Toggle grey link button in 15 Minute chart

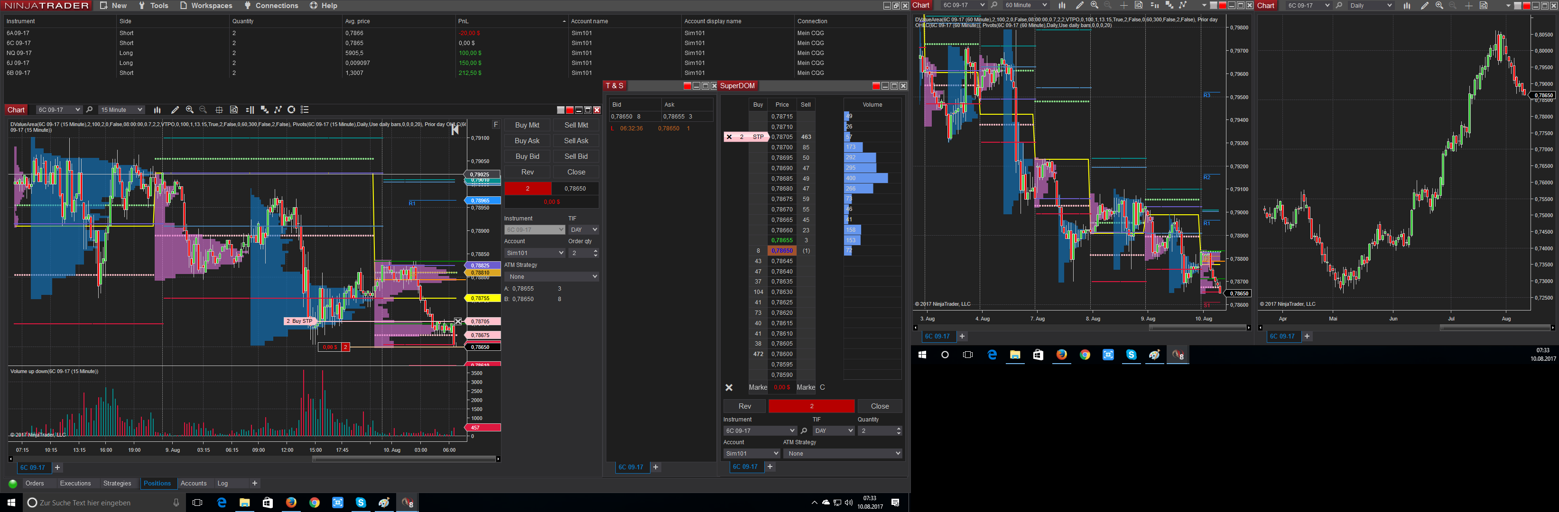coord(560,110)
